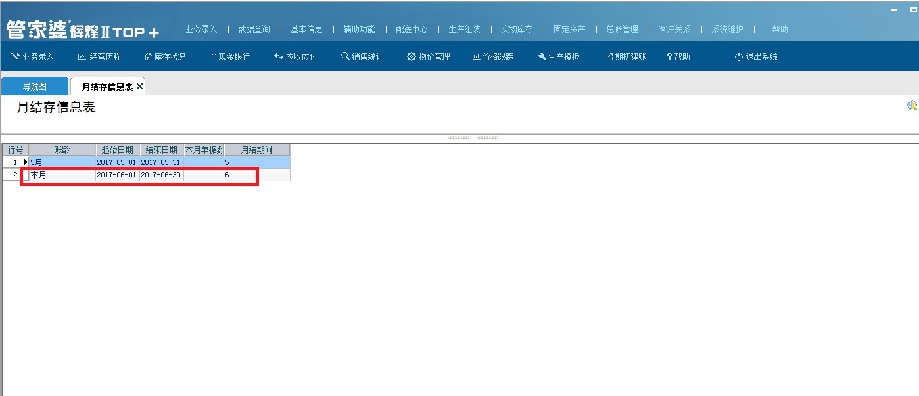919x396 pixels.
Task: Click the 现金银行 toolbar shortcut
Action: (230, 57)
